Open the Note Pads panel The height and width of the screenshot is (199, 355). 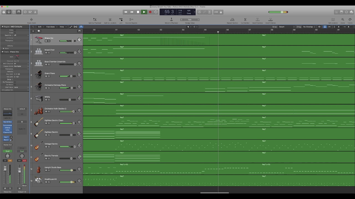341,12
